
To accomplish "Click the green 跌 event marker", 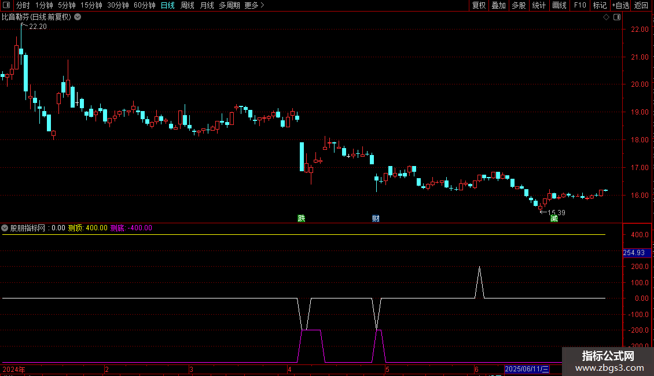I will (x=301, y=218).
